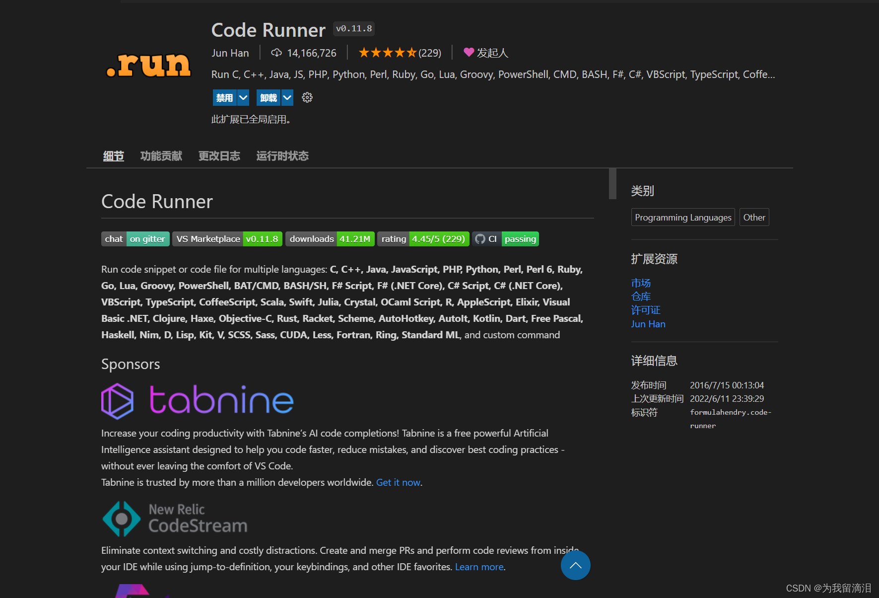
Task: Switch to the 功能贡献 tab
Action: coord(161,156)
